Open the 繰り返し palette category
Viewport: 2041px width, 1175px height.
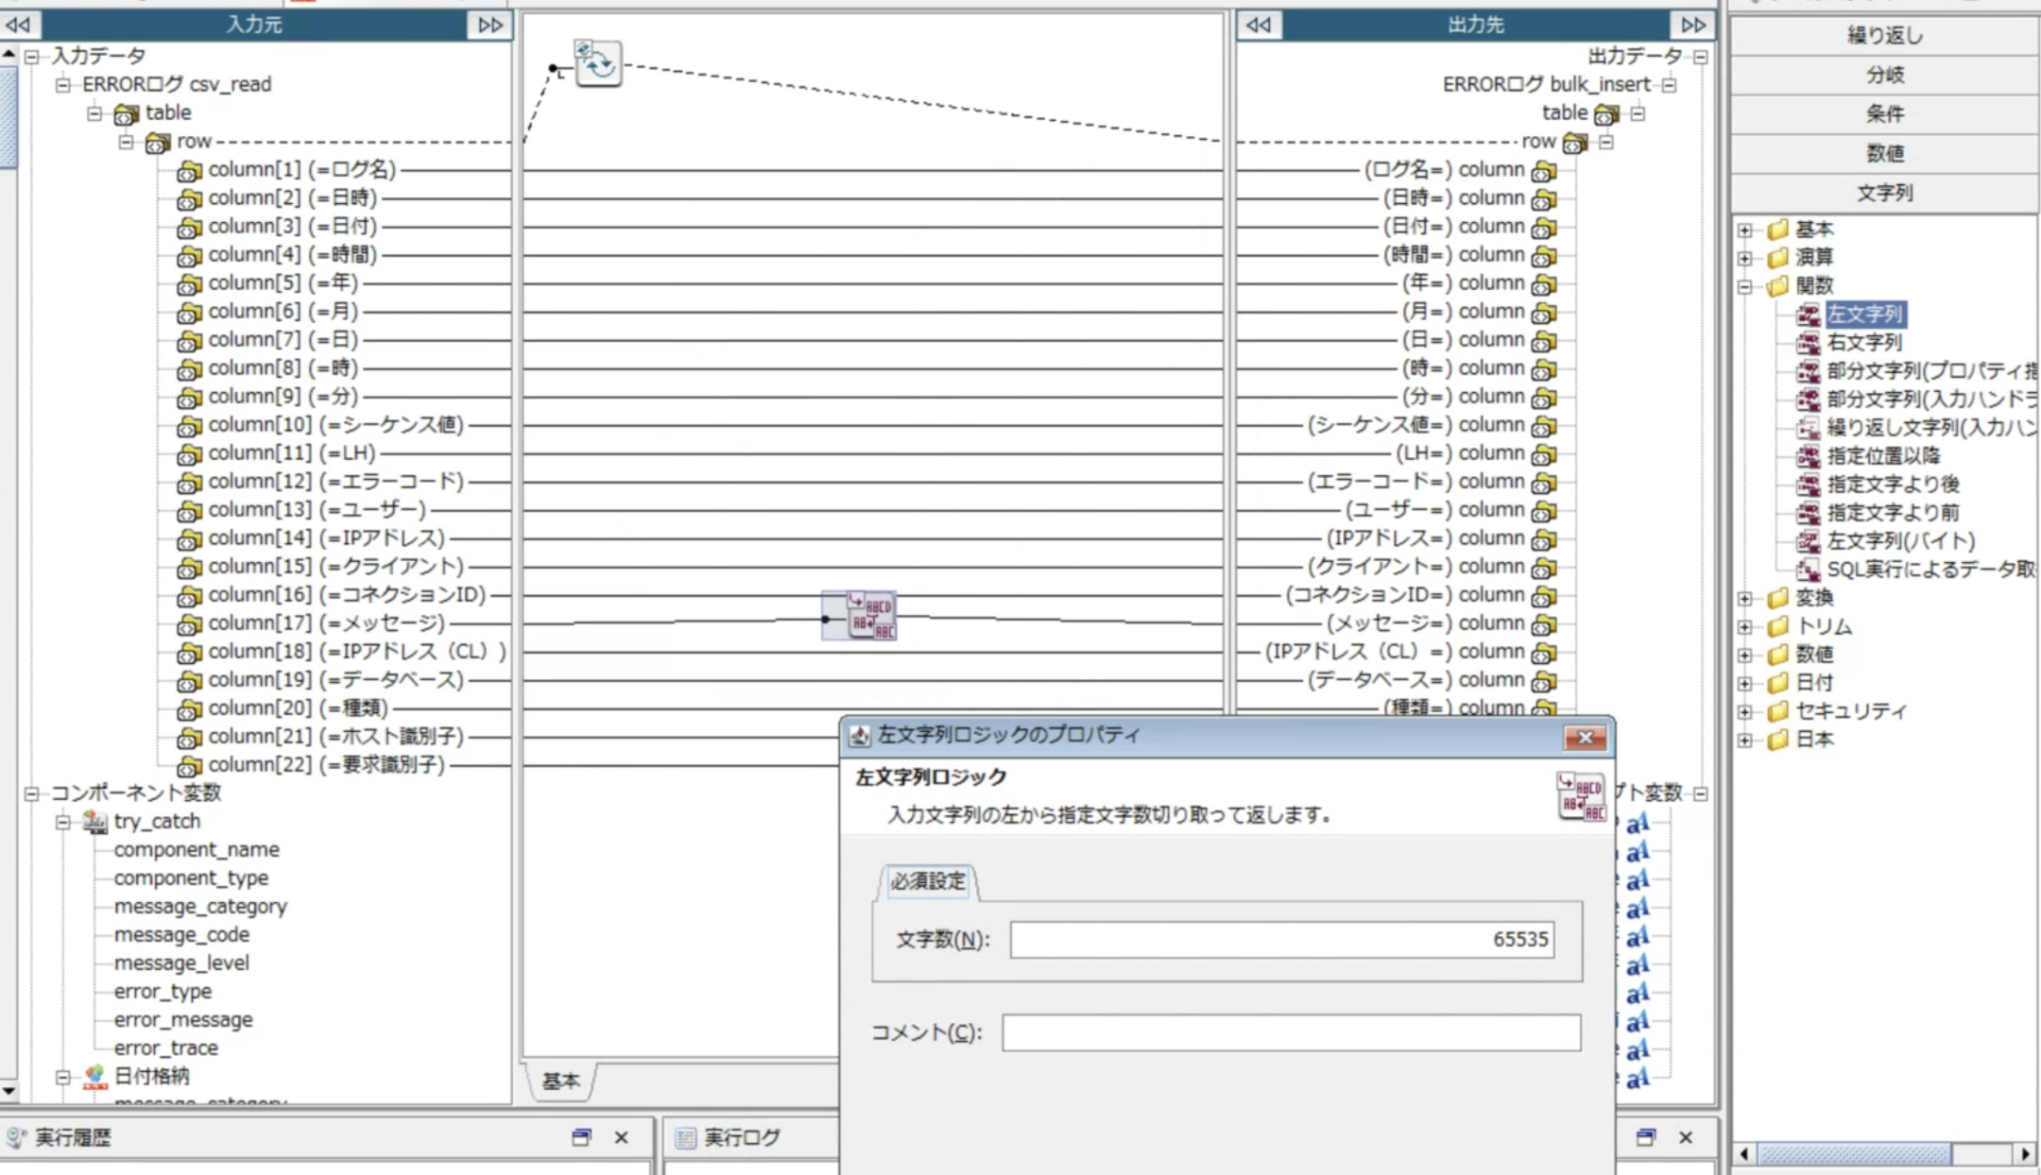click(1884, 36)
